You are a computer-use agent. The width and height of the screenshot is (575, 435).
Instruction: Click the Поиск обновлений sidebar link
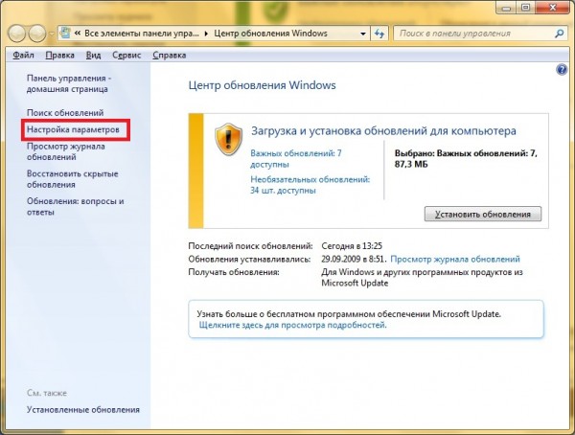(x=65, y=113)
